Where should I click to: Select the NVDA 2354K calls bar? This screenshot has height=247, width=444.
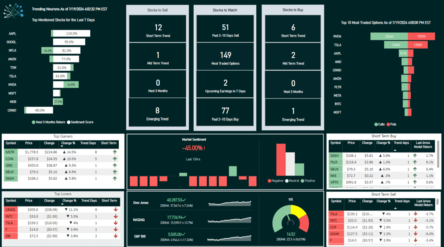[389, 36]
